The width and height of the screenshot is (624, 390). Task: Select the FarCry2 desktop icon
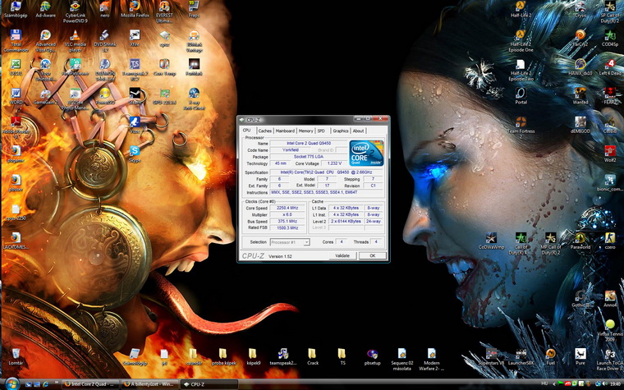(x=580, y=39)
